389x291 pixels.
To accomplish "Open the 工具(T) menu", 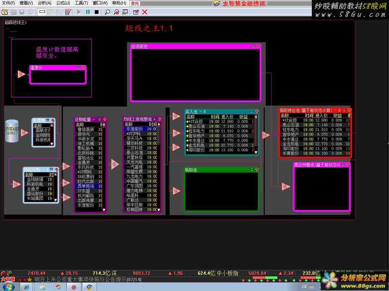I will [x=81, y=3].
